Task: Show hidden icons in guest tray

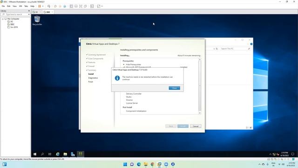Action: coord(270,154)
